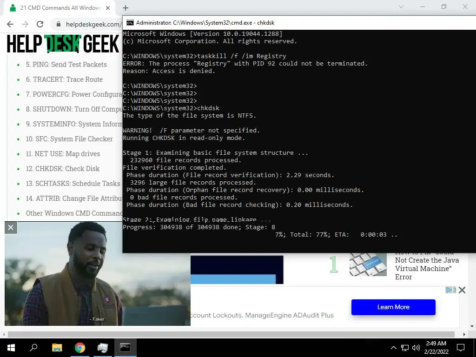Open the SFC: System File Checker link
This screenshot has height=357, width=476.
[69, 139]
